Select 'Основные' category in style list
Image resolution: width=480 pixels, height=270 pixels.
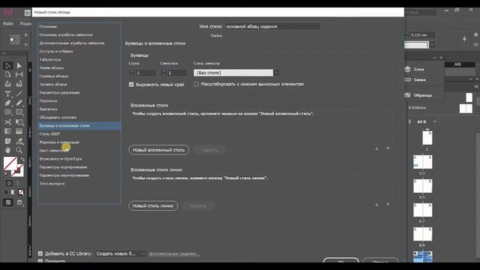(79, 27)
